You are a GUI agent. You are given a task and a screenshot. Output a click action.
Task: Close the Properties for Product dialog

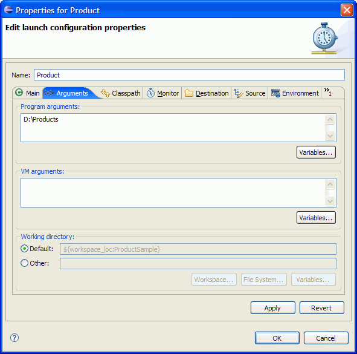(347, 10)
